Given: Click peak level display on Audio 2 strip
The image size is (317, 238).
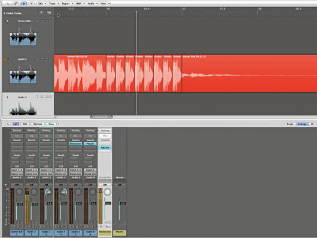Looking at the screenshot, I should (x=27, y=190).
